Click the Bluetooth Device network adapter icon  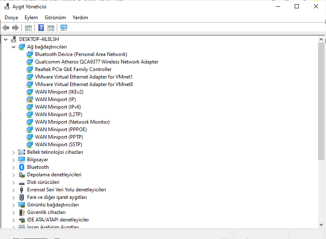[x=30, y=54]
